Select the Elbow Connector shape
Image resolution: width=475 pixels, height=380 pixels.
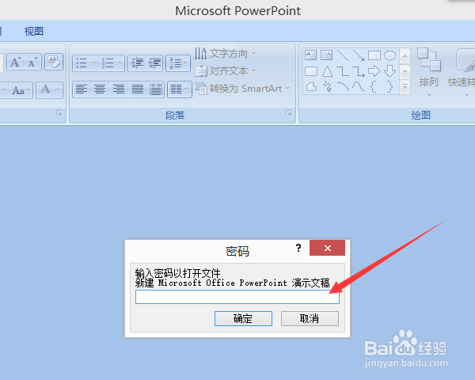coord(343,71)
